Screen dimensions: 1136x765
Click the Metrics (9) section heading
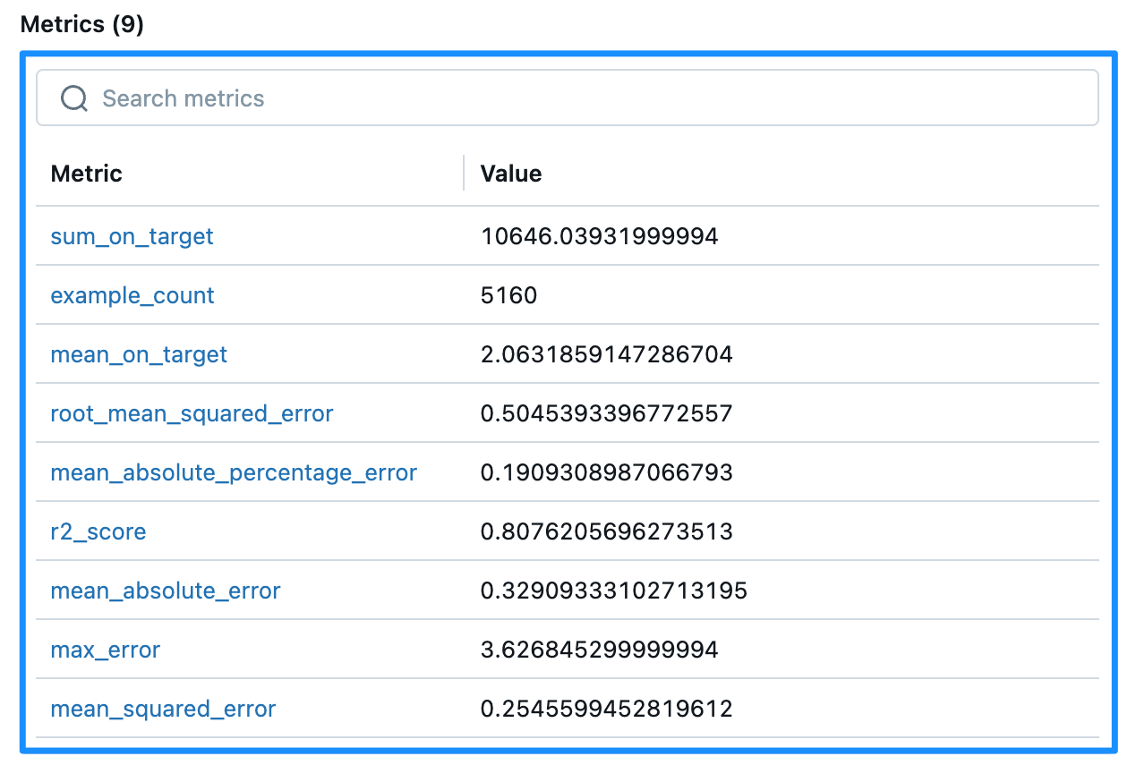point(82,24)
